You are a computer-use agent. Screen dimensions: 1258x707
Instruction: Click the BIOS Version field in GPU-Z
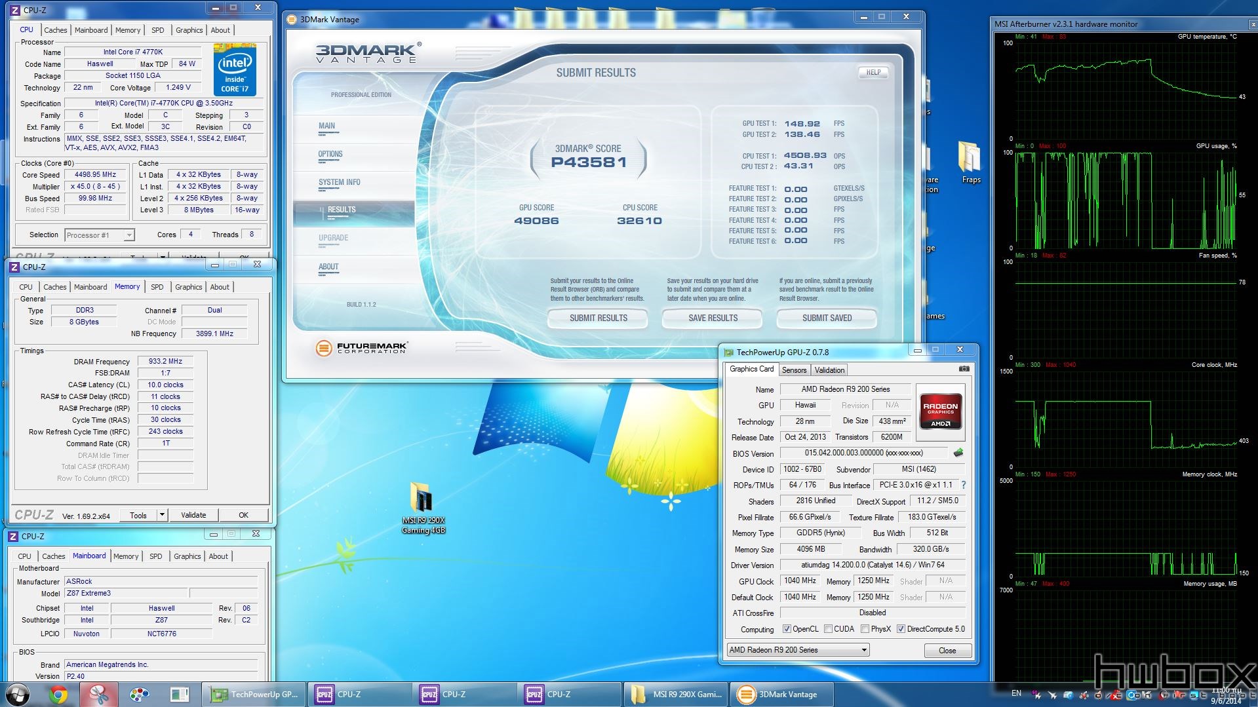pos(863,453)
